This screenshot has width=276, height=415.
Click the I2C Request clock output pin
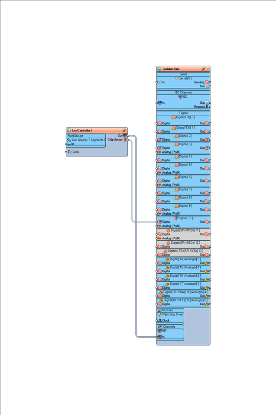(x=210, y=107)
